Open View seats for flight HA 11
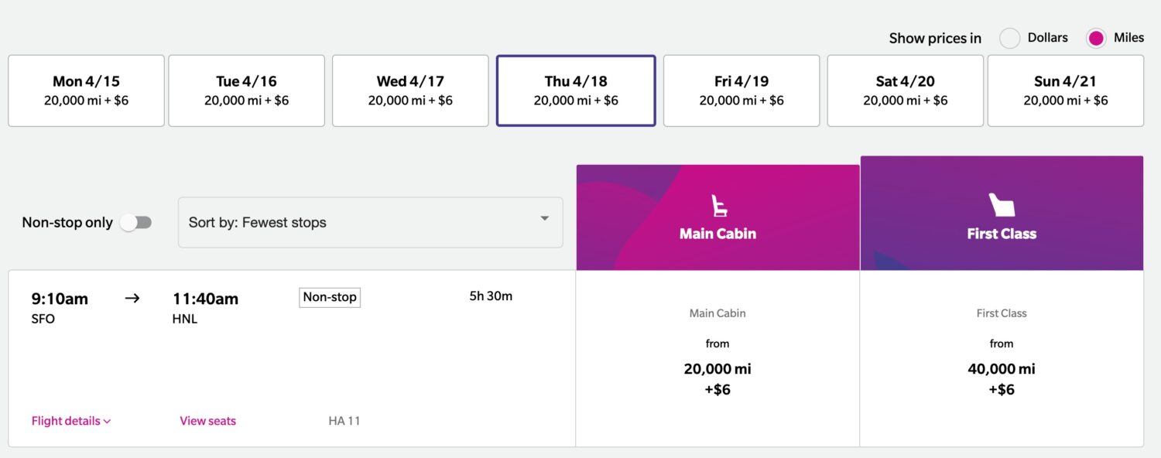1161x458 pixels. tap(207, 420)
